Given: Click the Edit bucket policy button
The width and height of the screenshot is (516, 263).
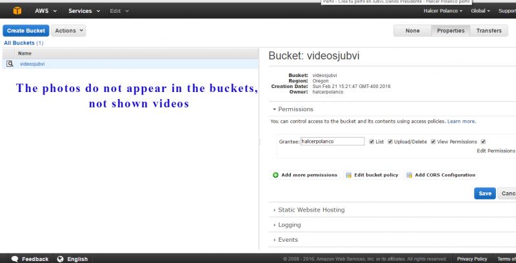Looking at the screenshot, I should pos(373,175).
